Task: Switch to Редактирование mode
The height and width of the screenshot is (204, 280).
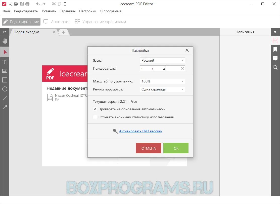Action: [21, 22]
